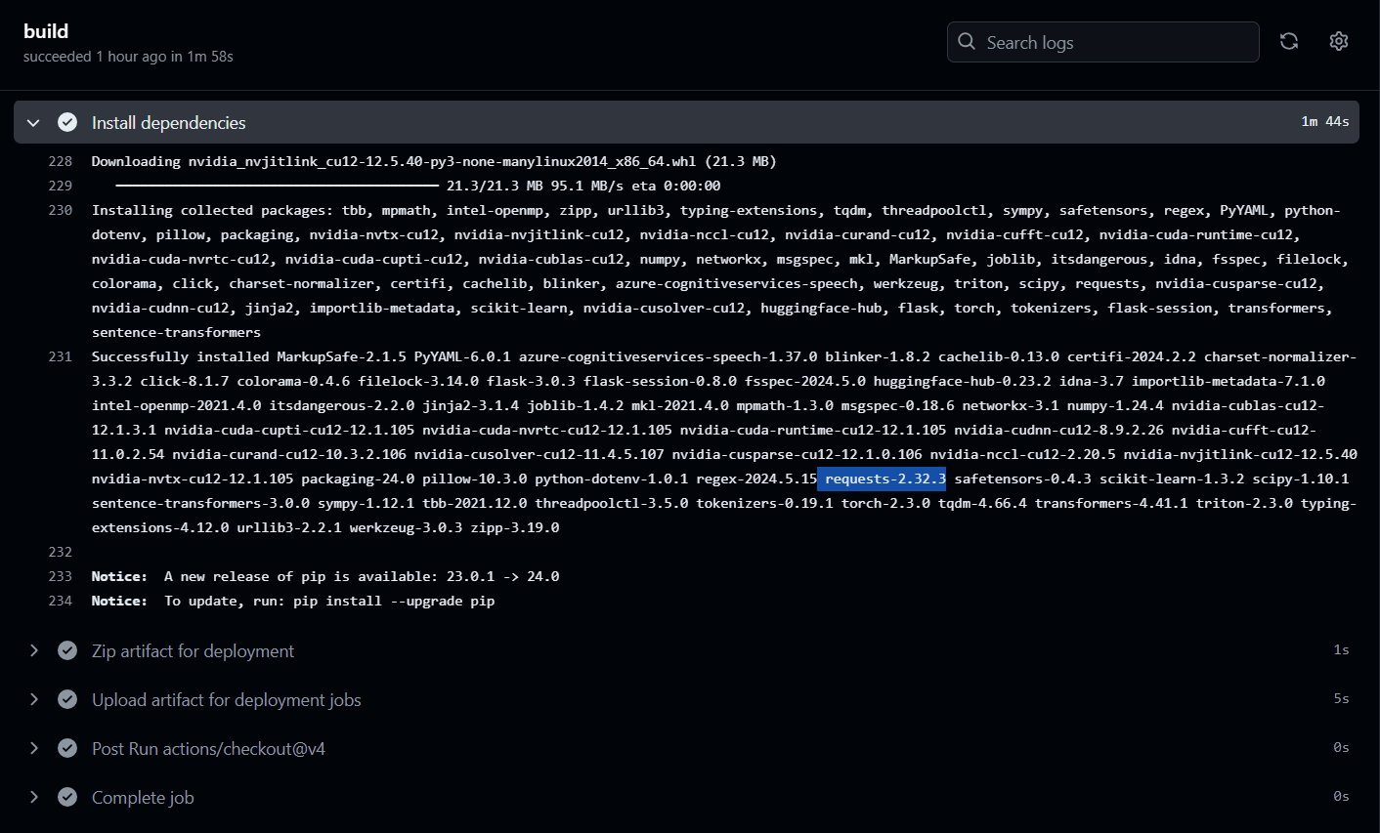Collapse the Install dependencies step
This screenshot has height=833, width=1380.
point(32,122)
